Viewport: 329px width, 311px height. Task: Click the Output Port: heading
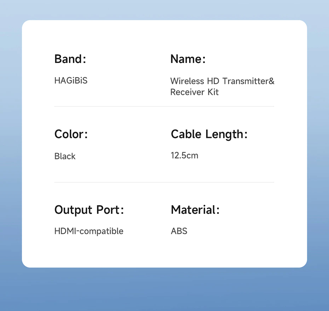coord(89,210)
